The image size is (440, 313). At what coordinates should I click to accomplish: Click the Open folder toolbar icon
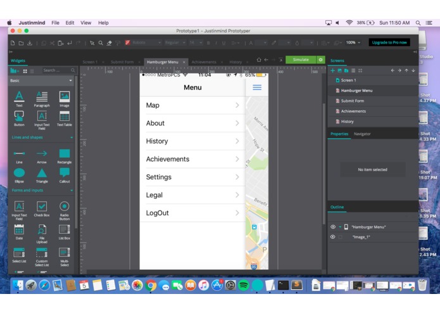point(21,43)
